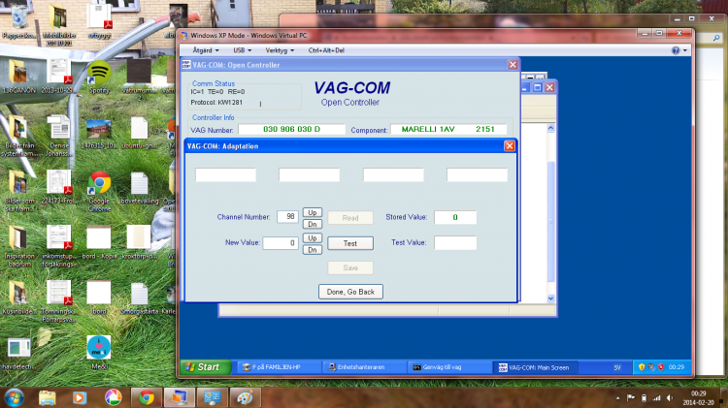This screenshot has height=408, width=728.
Task: Increase New Value with Up button
Action: coord(313,237)
